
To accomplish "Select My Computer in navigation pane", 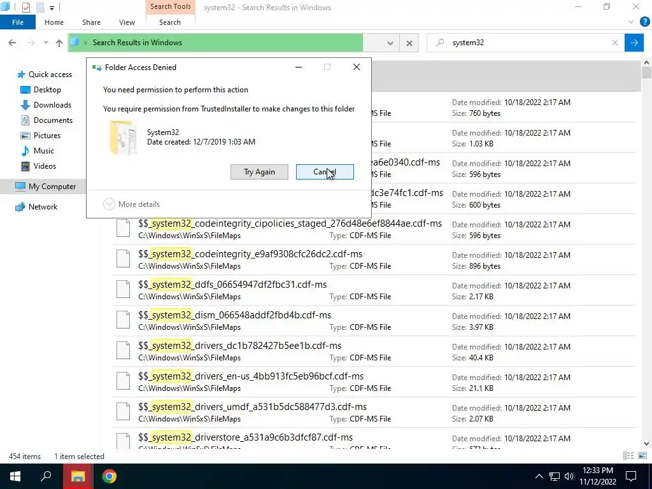I will pyautogui.click(x=45, y=187).
